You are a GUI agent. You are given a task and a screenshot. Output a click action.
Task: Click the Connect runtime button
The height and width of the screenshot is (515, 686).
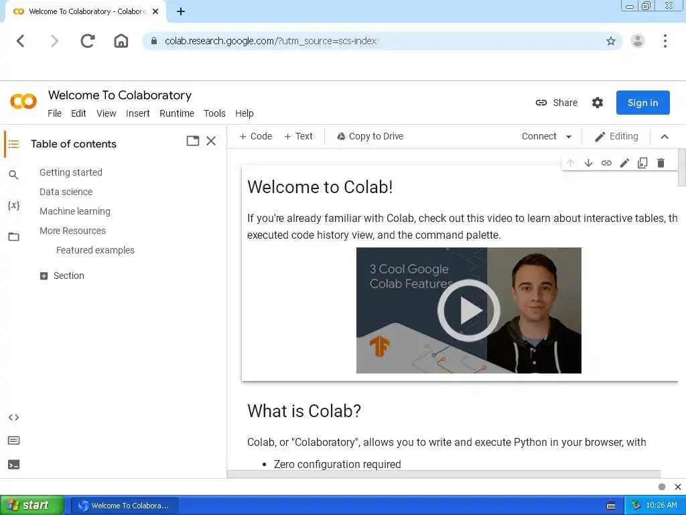click(x=539, y=136)
